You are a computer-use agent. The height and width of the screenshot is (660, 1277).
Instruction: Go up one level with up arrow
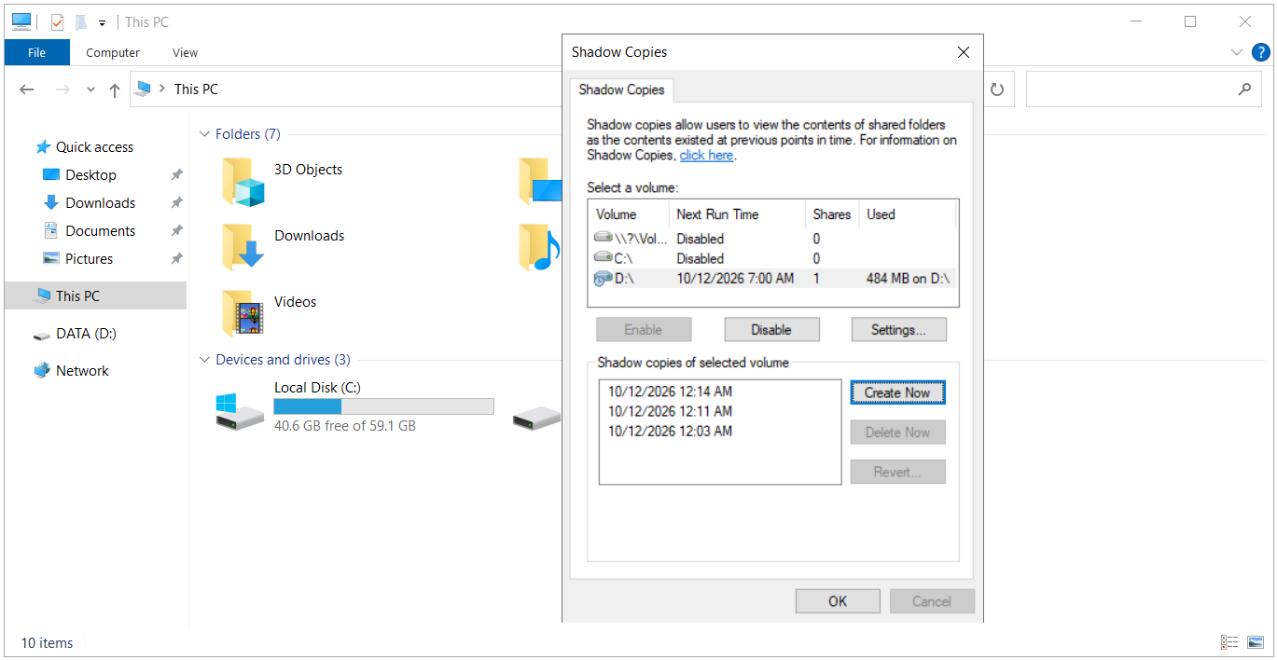114,89
